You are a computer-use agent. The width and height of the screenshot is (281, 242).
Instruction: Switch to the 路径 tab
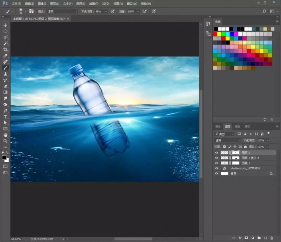pos(247,126)
